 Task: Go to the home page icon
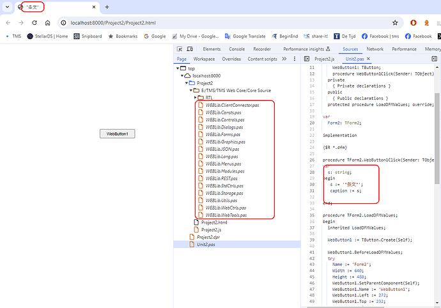pyautogui.click(x=47, y=23)
